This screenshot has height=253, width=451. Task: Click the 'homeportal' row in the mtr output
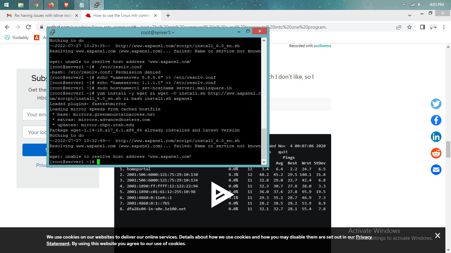223,169
